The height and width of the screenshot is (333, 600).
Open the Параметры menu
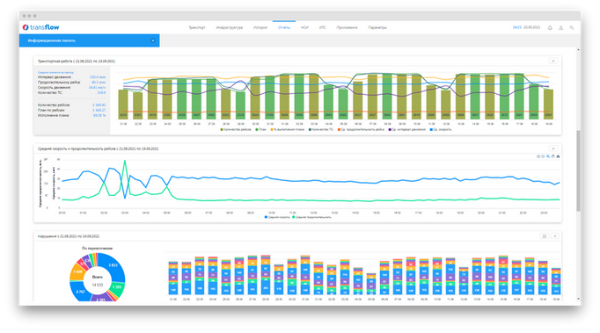click(377, 27)
